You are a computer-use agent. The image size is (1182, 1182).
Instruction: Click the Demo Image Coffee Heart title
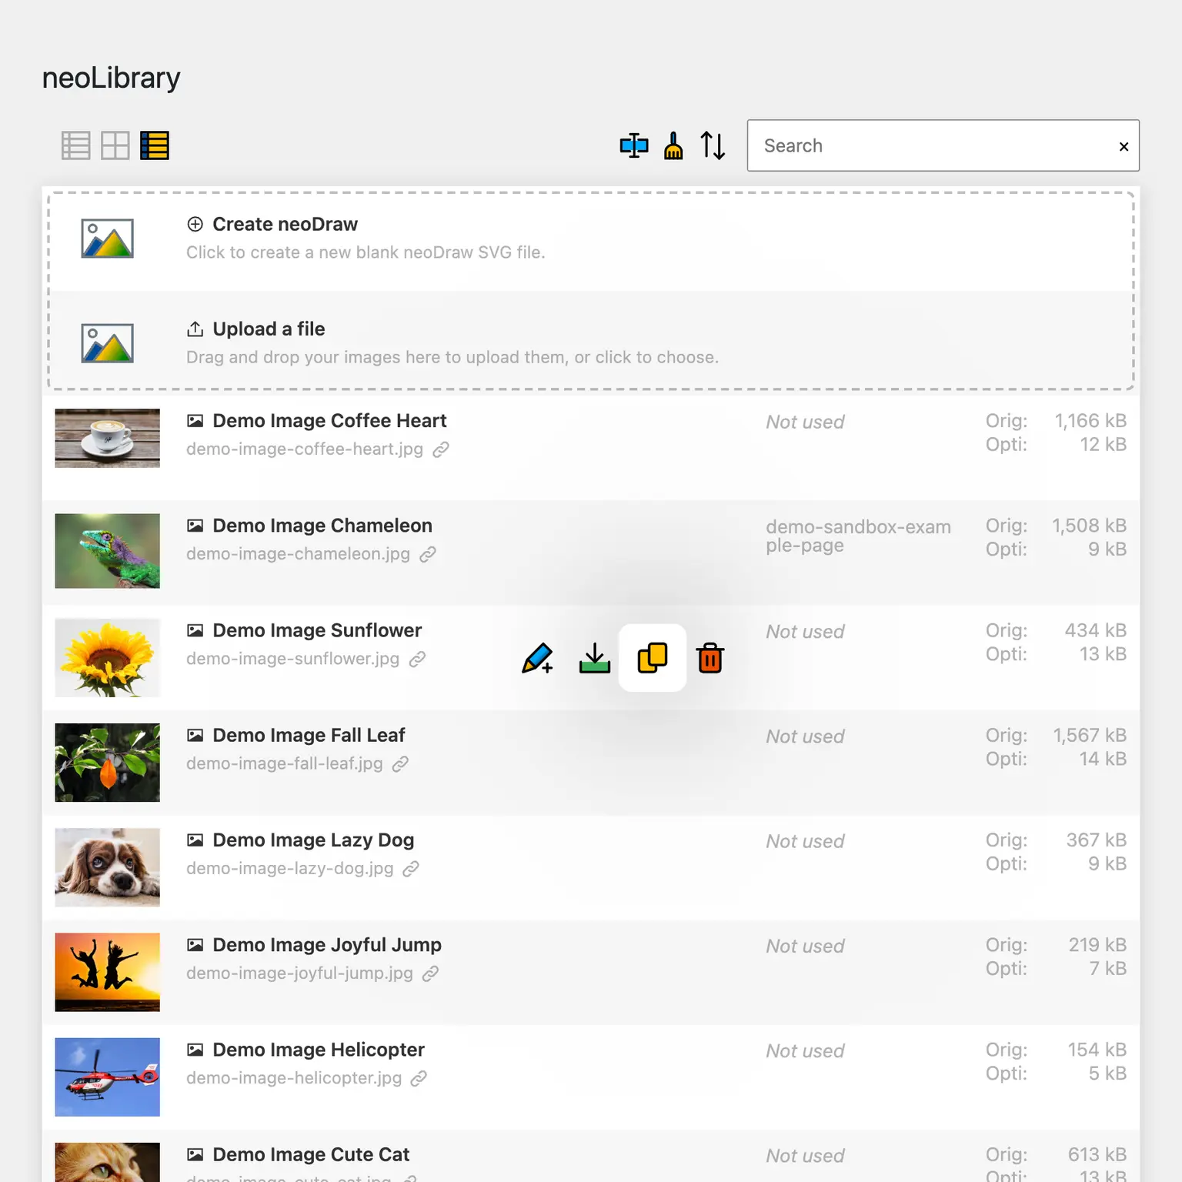click(x=329, y=421)
